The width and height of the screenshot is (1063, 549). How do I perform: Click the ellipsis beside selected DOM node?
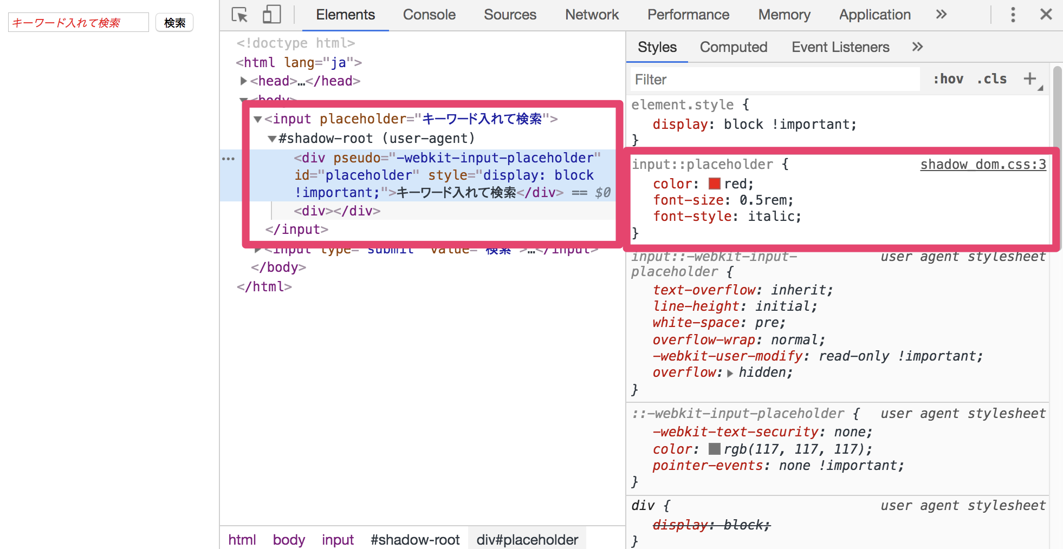click(229, 159)
